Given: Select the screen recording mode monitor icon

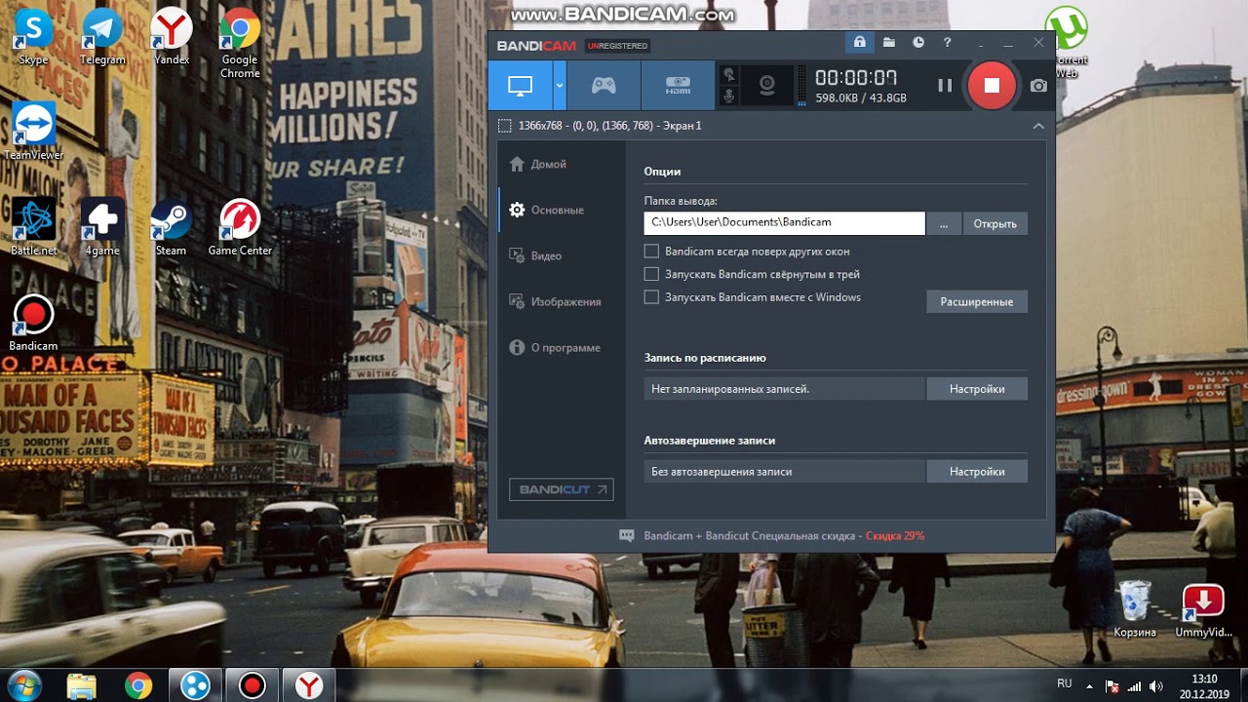Looking at the screenshot, I should [x=520, y=86].
